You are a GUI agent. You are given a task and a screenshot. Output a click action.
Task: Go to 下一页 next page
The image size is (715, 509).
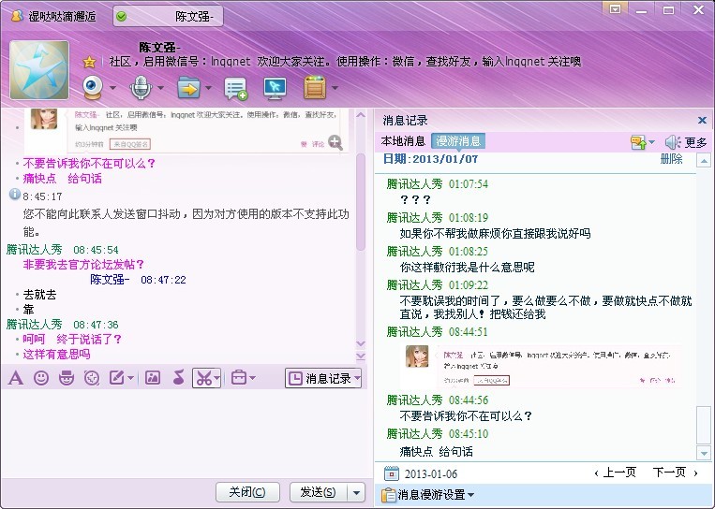coord(676,473)
